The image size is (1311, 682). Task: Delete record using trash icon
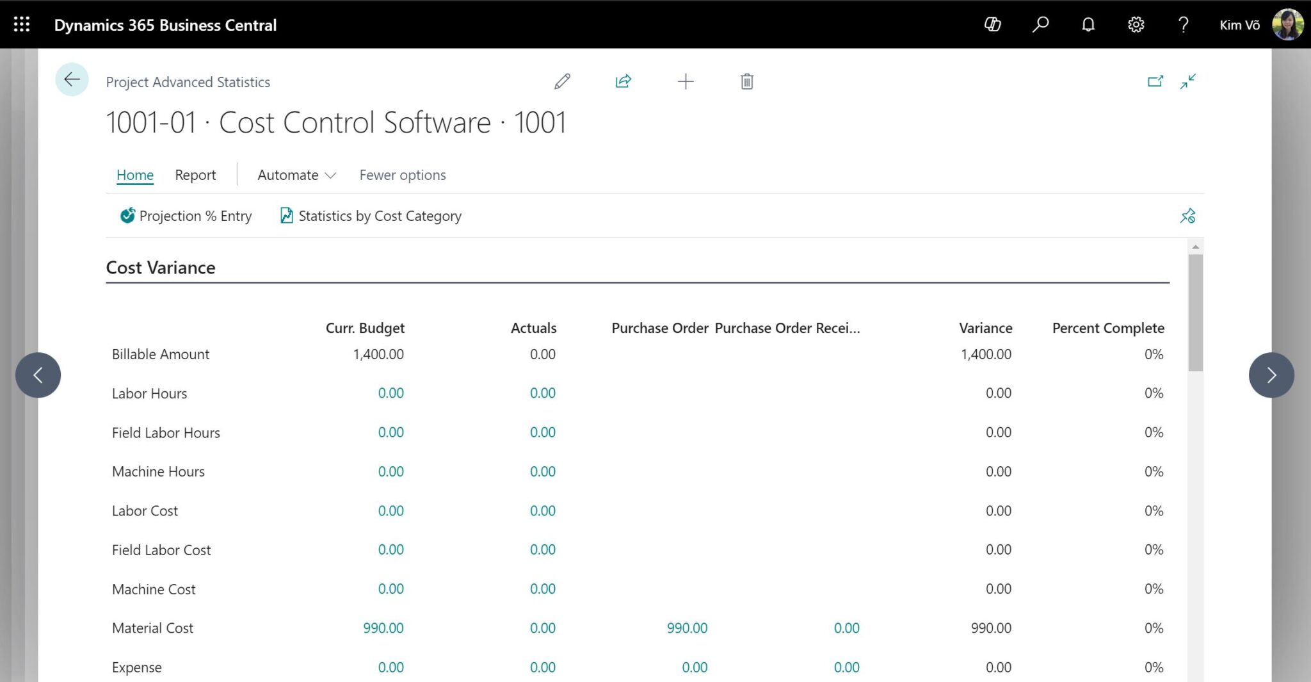(x=747, y=81)
